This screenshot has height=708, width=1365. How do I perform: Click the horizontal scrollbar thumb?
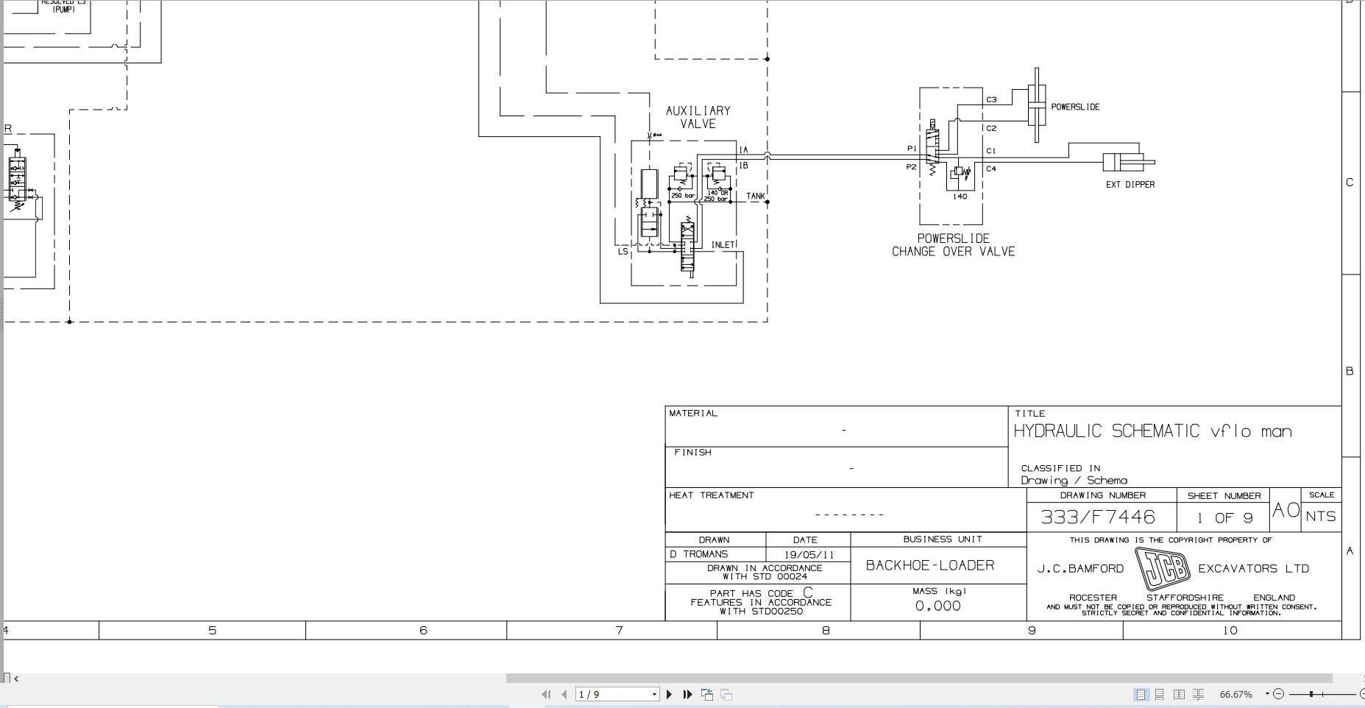[919, 678]
